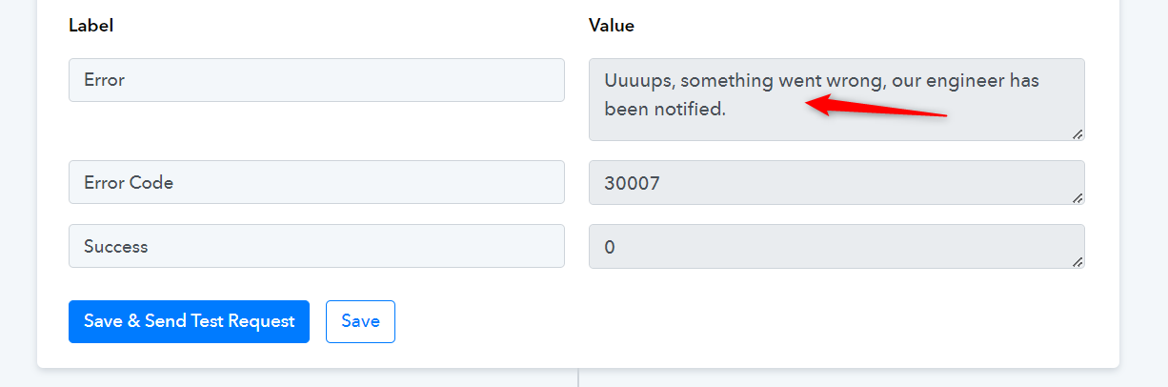Image resolution: width=1168 pixels, height=387 pixels.
Task: Focus the Success label field
Action: [x=316, y=246]
